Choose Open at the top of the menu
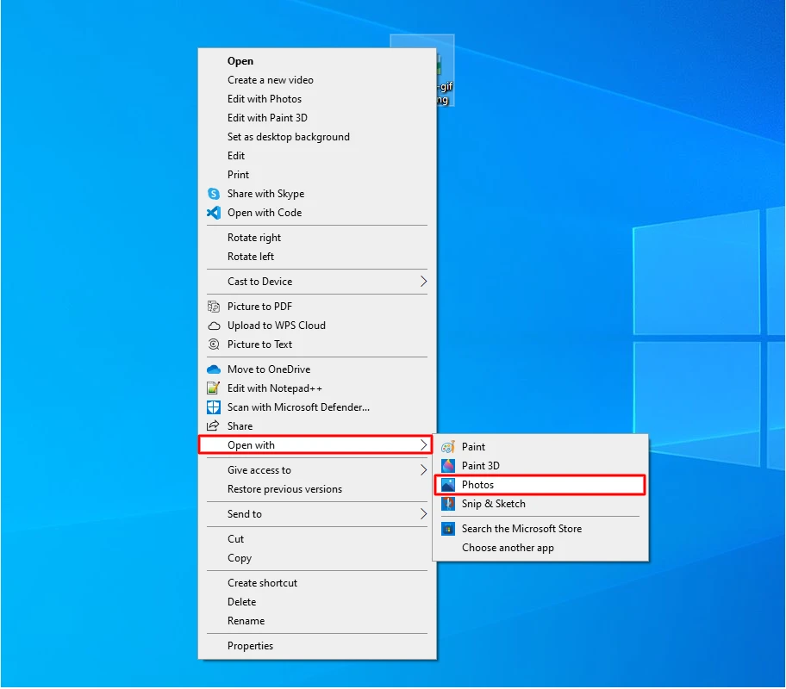Viewport: 786px width, 689px height. (317, 61)
